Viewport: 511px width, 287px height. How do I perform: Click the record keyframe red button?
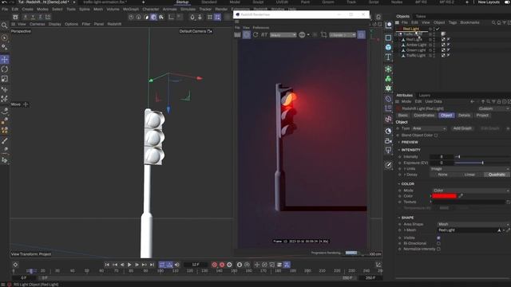click(x=215, y=265)
